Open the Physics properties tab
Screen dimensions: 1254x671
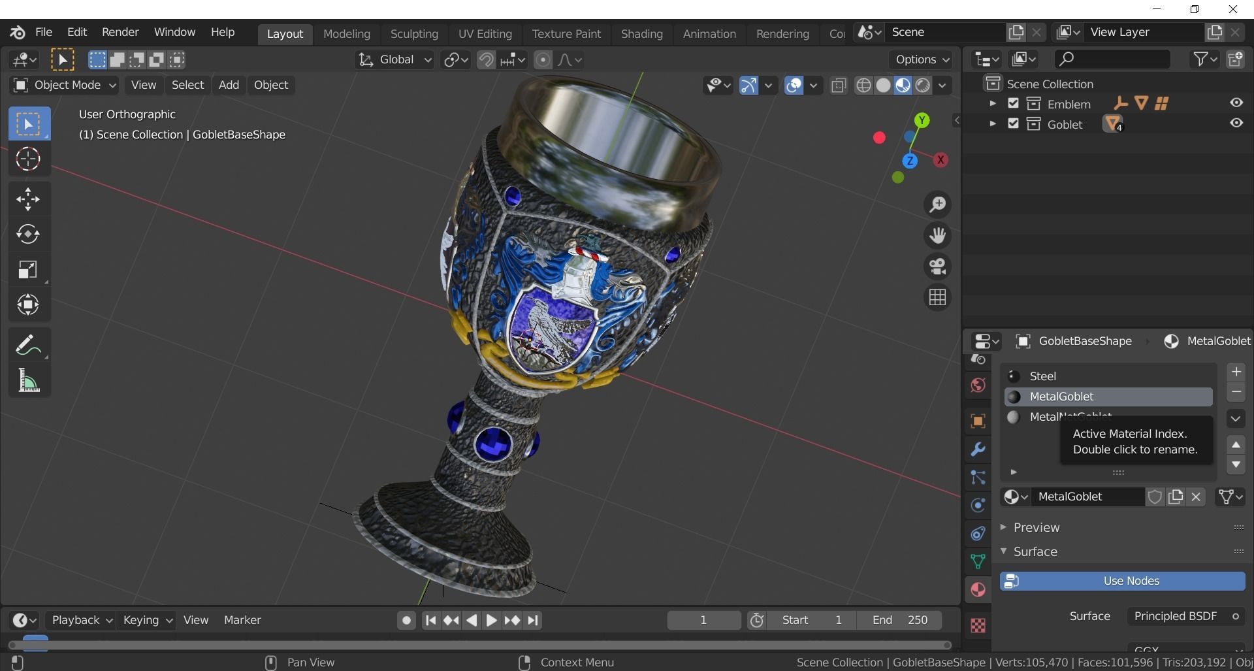[x=978, y=505]
